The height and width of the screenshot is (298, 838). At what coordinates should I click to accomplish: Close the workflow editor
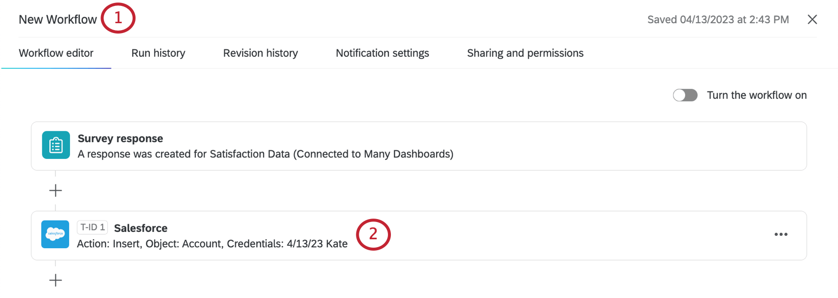coord(812,20)
